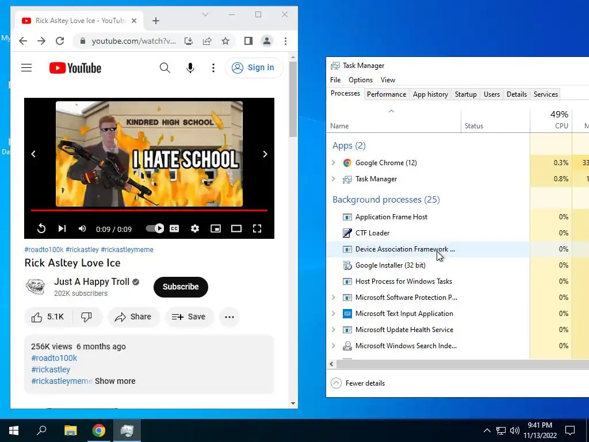
Task: Go forward in Chrome browser
Action: click(41, 41)
